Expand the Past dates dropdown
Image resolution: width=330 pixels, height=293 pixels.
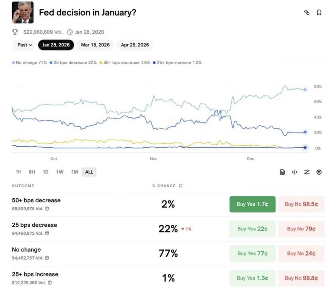coord(24,45)
